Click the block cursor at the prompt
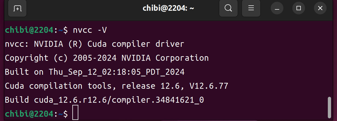Image resolution: width=337 pixels, height=121 pixels. point(75,113)
